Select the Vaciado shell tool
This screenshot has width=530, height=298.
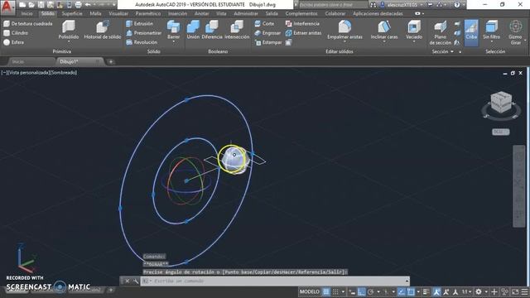tap(414, 30)
